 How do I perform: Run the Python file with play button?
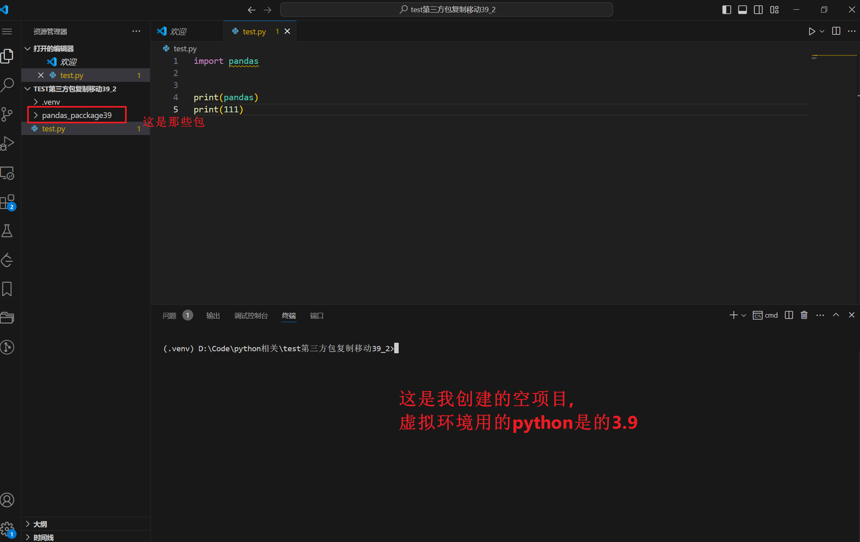[x=811, y=31]
